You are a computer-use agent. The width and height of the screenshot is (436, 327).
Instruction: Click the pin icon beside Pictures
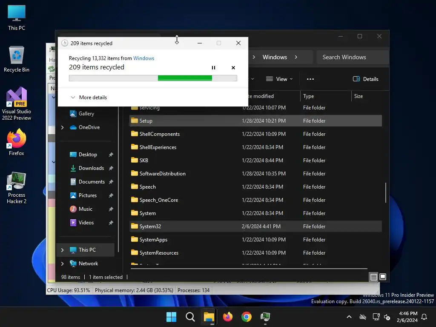111,195
